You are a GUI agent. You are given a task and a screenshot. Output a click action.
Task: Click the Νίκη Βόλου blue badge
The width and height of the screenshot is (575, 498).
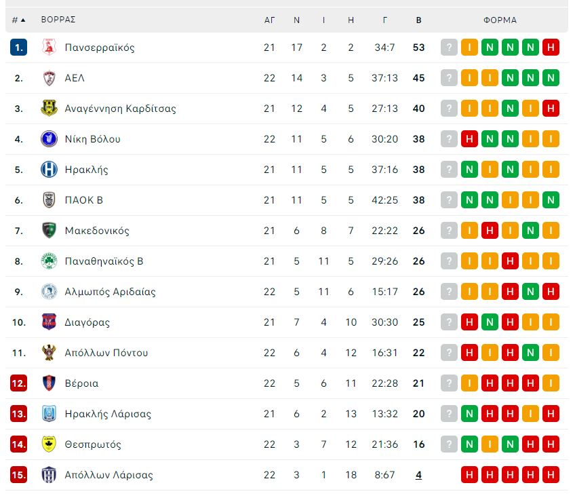pos(49,138)
